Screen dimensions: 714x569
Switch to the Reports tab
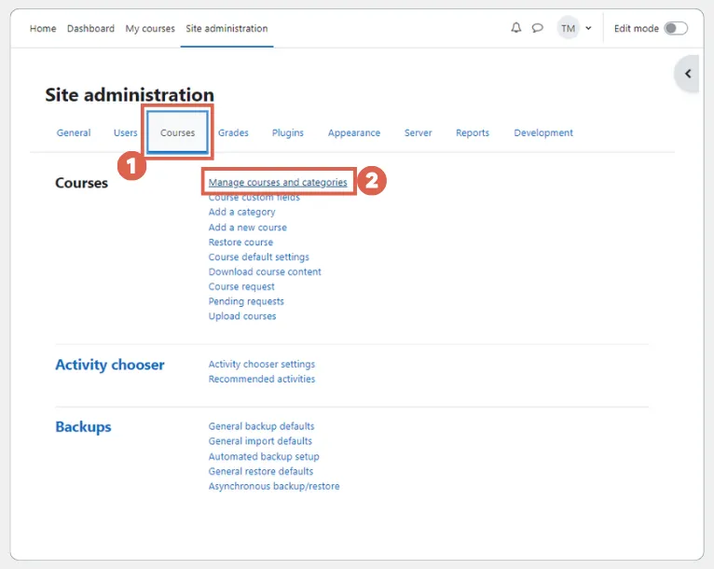[x=473, y=132]
